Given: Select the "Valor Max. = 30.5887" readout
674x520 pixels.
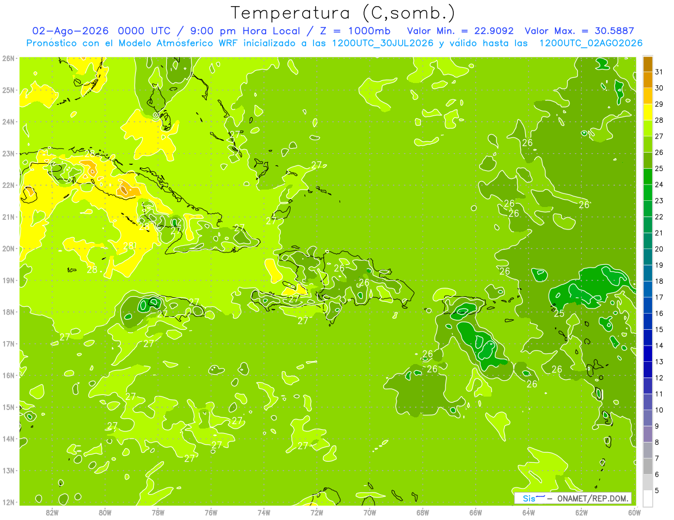Looking at the screenshot, I should 580,31.
